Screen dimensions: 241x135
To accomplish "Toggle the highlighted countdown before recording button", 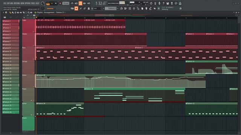I will point(80,3).
